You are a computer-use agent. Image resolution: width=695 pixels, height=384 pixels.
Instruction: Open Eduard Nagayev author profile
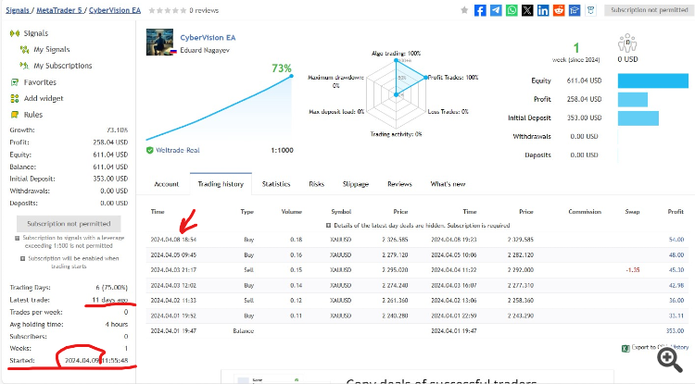(205, 51)
